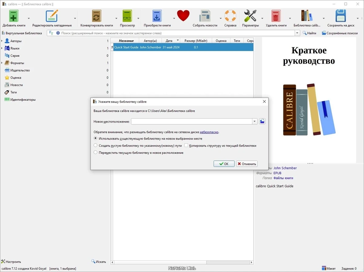364x272 pixels.
Task: Follow the 'небезопасно' link
Action: [209, 132]
